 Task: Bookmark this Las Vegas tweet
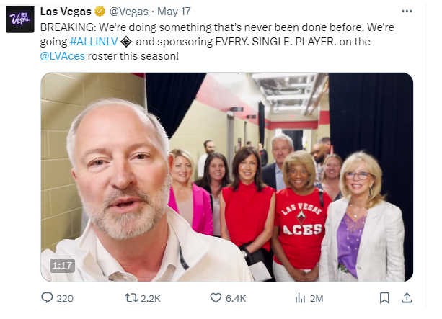pos(384,297)
